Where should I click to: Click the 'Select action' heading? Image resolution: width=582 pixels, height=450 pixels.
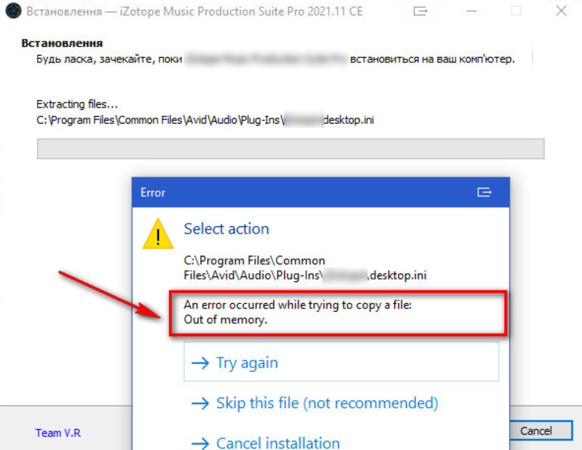(x=226, y=229)
